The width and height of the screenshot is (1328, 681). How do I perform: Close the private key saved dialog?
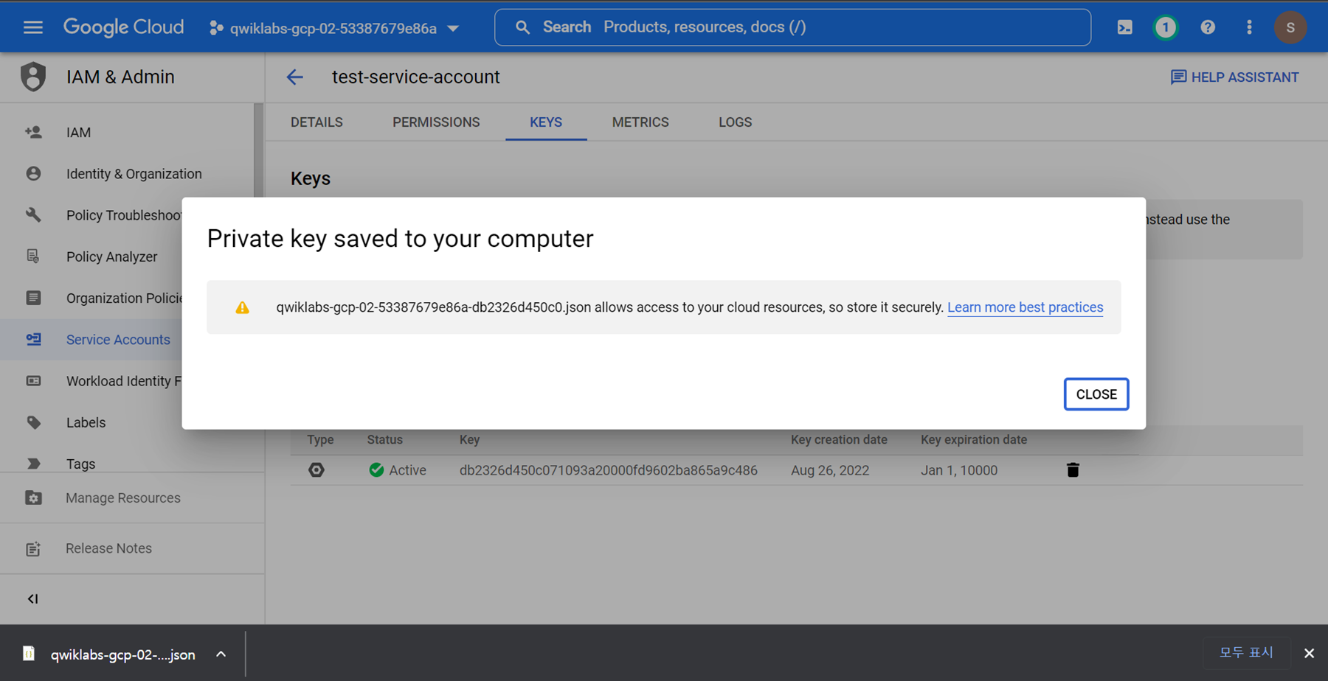coord(1096,394)
